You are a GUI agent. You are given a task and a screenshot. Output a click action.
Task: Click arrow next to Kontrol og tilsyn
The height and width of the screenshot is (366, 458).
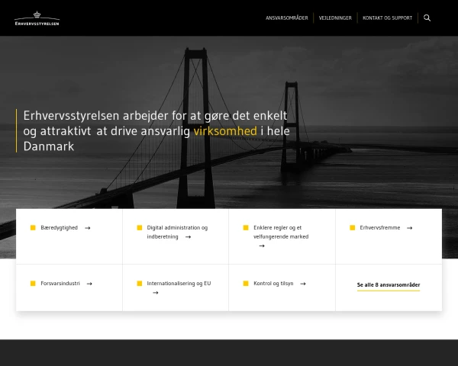click(x=303, y=284)
